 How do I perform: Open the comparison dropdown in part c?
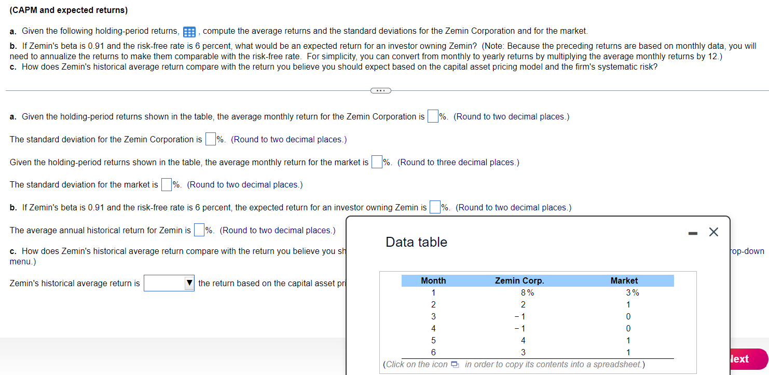(169, 283)
